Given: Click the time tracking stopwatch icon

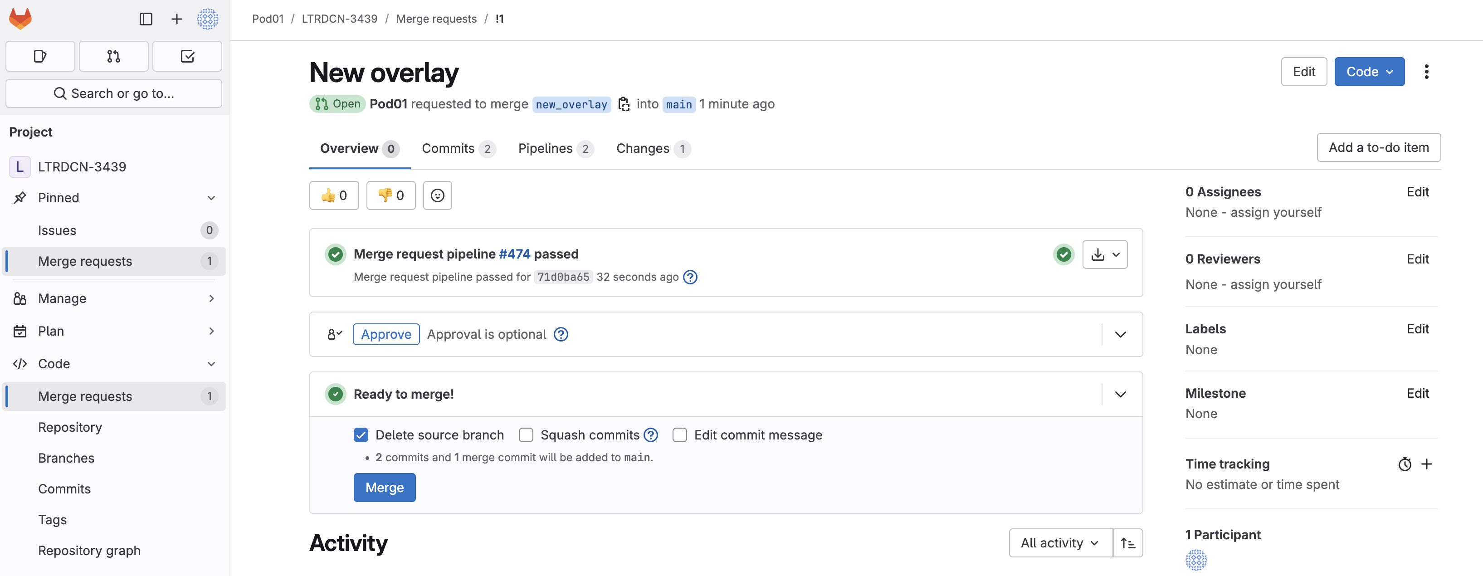Looking at the screenshot, I should (1405, 464).
